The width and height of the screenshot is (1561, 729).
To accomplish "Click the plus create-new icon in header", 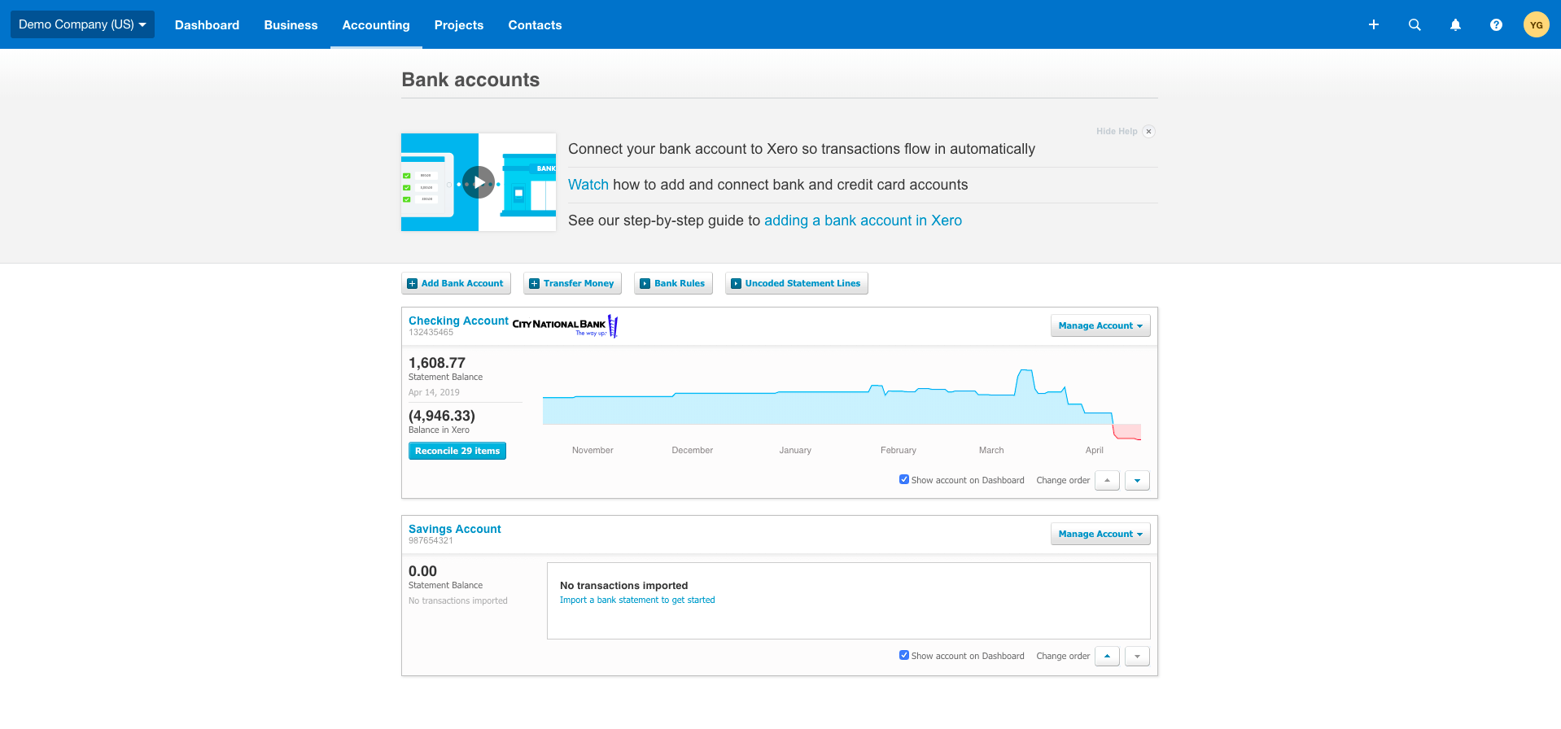I will 1373,24.
